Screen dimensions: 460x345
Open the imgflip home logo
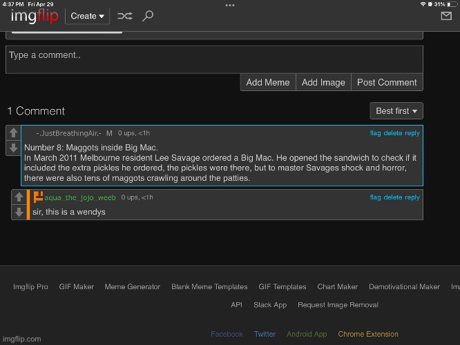tap(35, 16)
